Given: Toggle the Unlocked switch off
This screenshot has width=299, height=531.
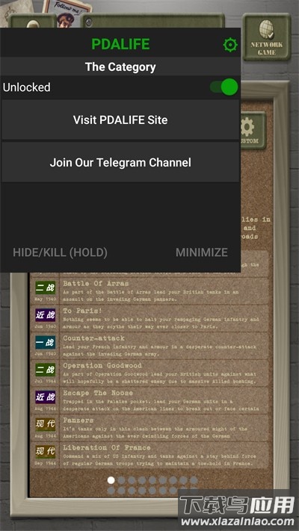Looking at the screenshot, I should pos(224,87).
